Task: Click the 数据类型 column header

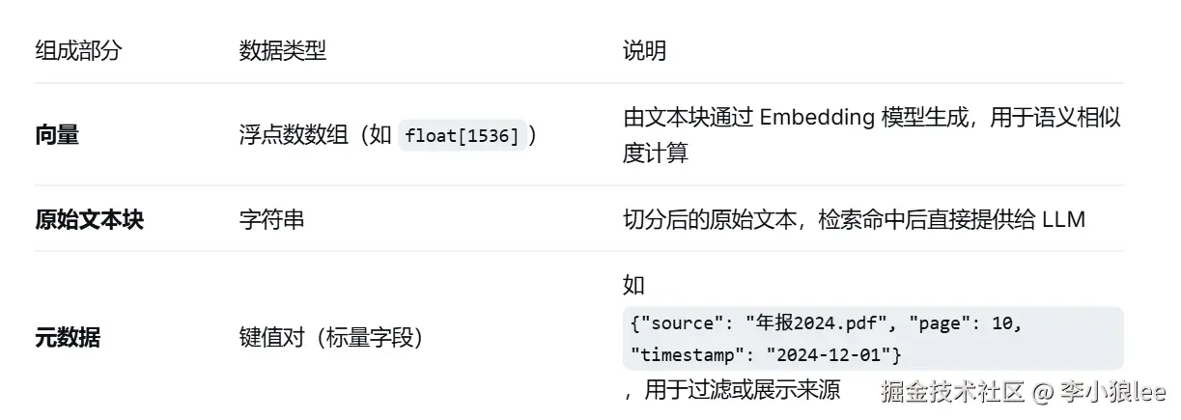Action: (283, 51)
